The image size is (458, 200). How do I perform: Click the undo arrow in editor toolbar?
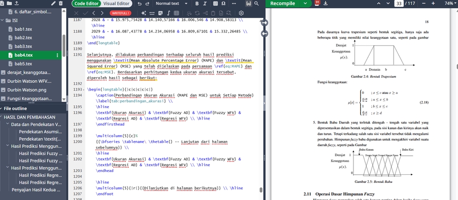[139, 3]
